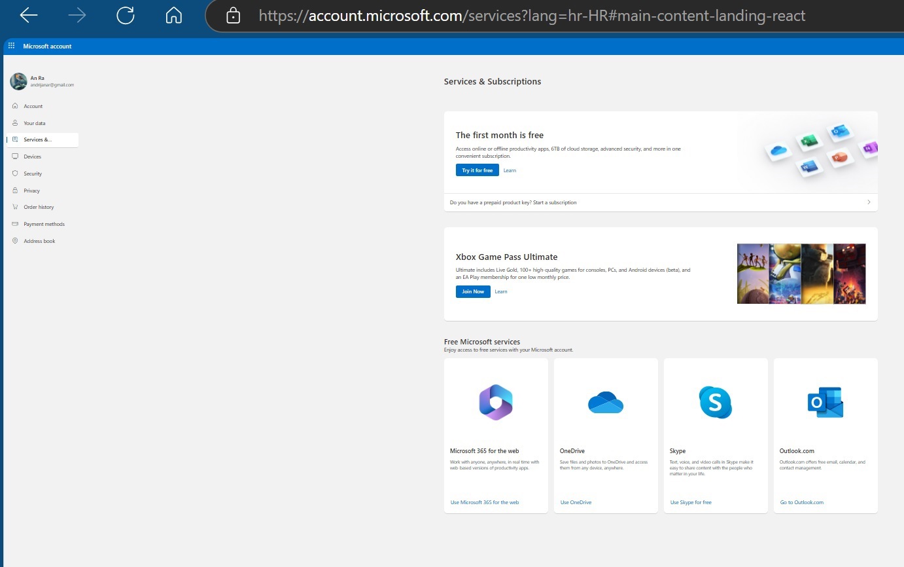The width and height of the screenshot is (904, 567).
Task: Click the Outlook.com card title text
Action: click(x=797, y=451)
